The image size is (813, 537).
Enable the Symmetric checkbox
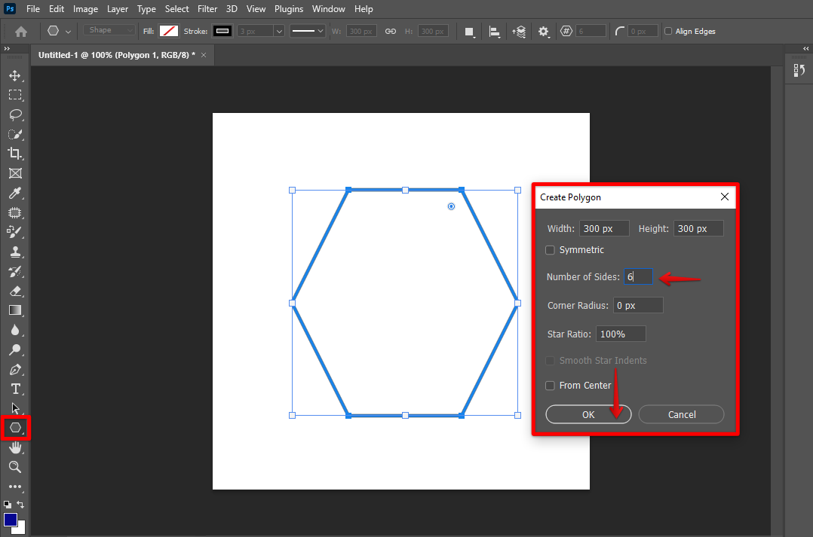click(x=551, y=250)
